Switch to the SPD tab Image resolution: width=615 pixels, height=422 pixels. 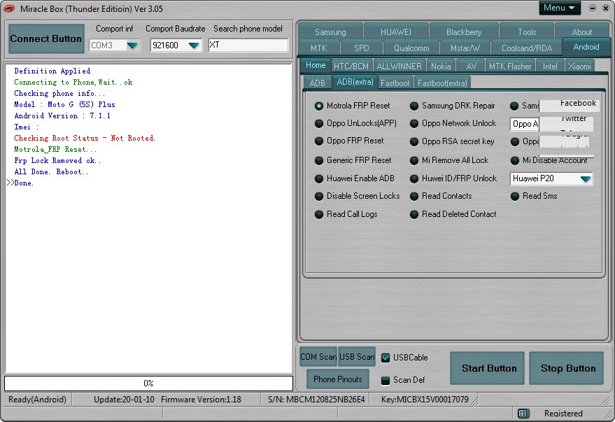(x=361, y=48)
